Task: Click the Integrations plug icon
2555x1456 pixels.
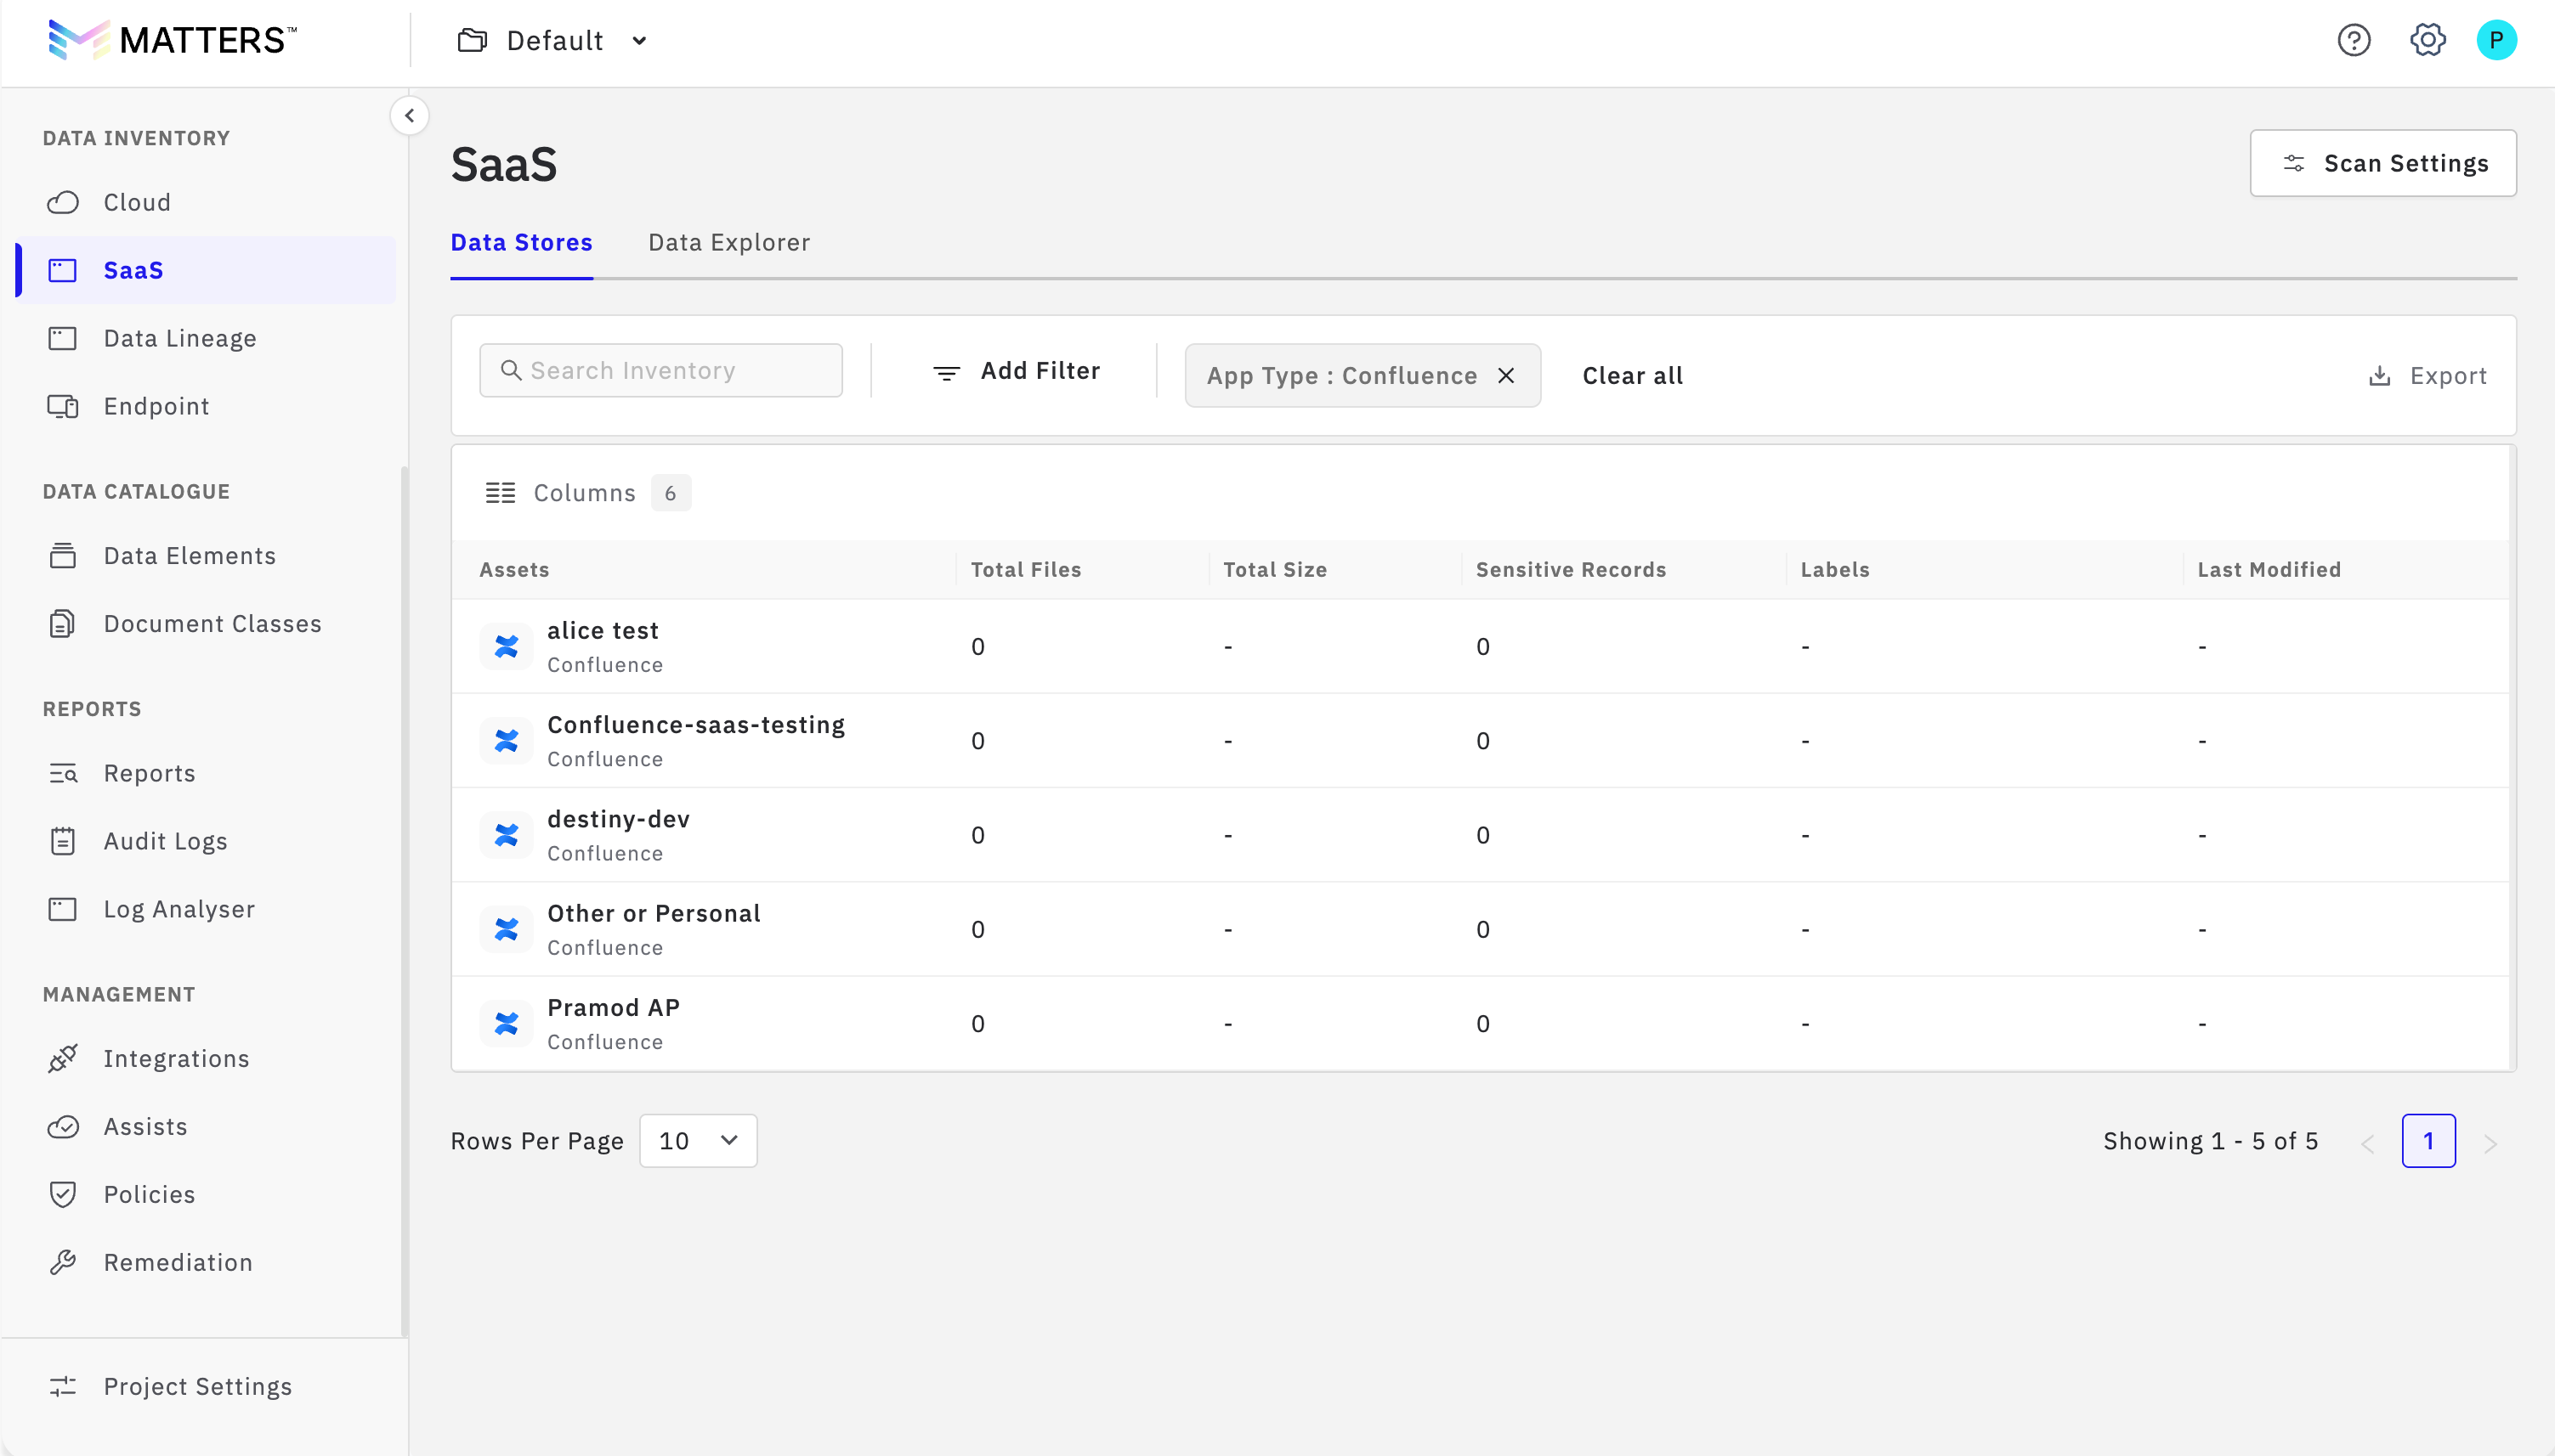Action: 63,1058
